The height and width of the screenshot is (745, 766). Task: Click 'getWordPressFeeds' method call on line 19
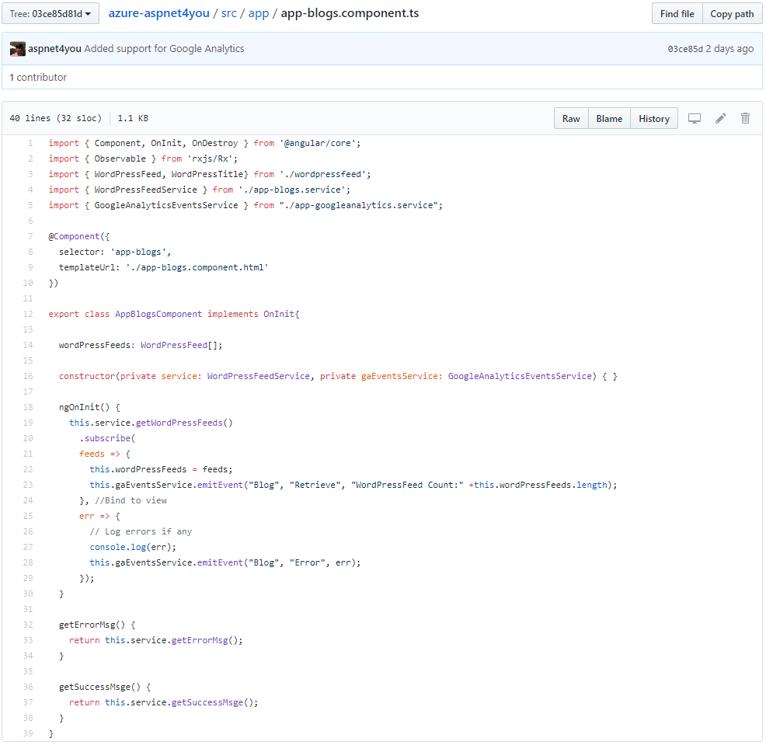point(179,423)
